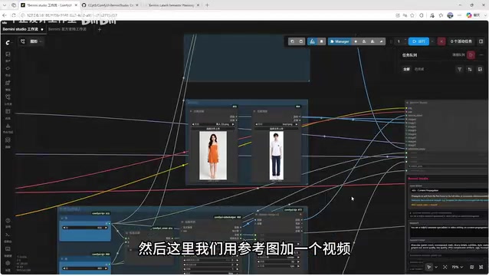This screenshot has width=489, height=276.
Task: Click the upload button on the right load image node
Action: [x=277, y=129]
